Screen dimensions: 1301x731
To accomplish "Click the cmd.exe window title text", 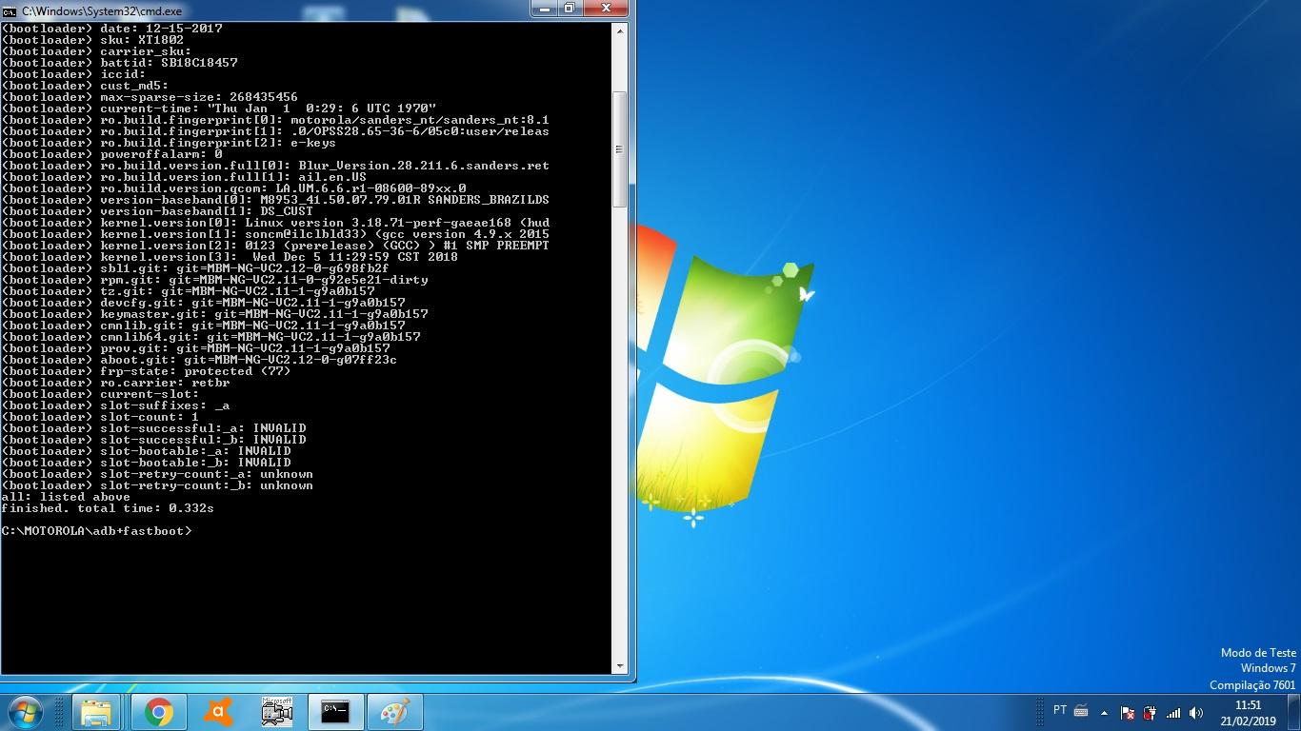I will tap(101, 11).
